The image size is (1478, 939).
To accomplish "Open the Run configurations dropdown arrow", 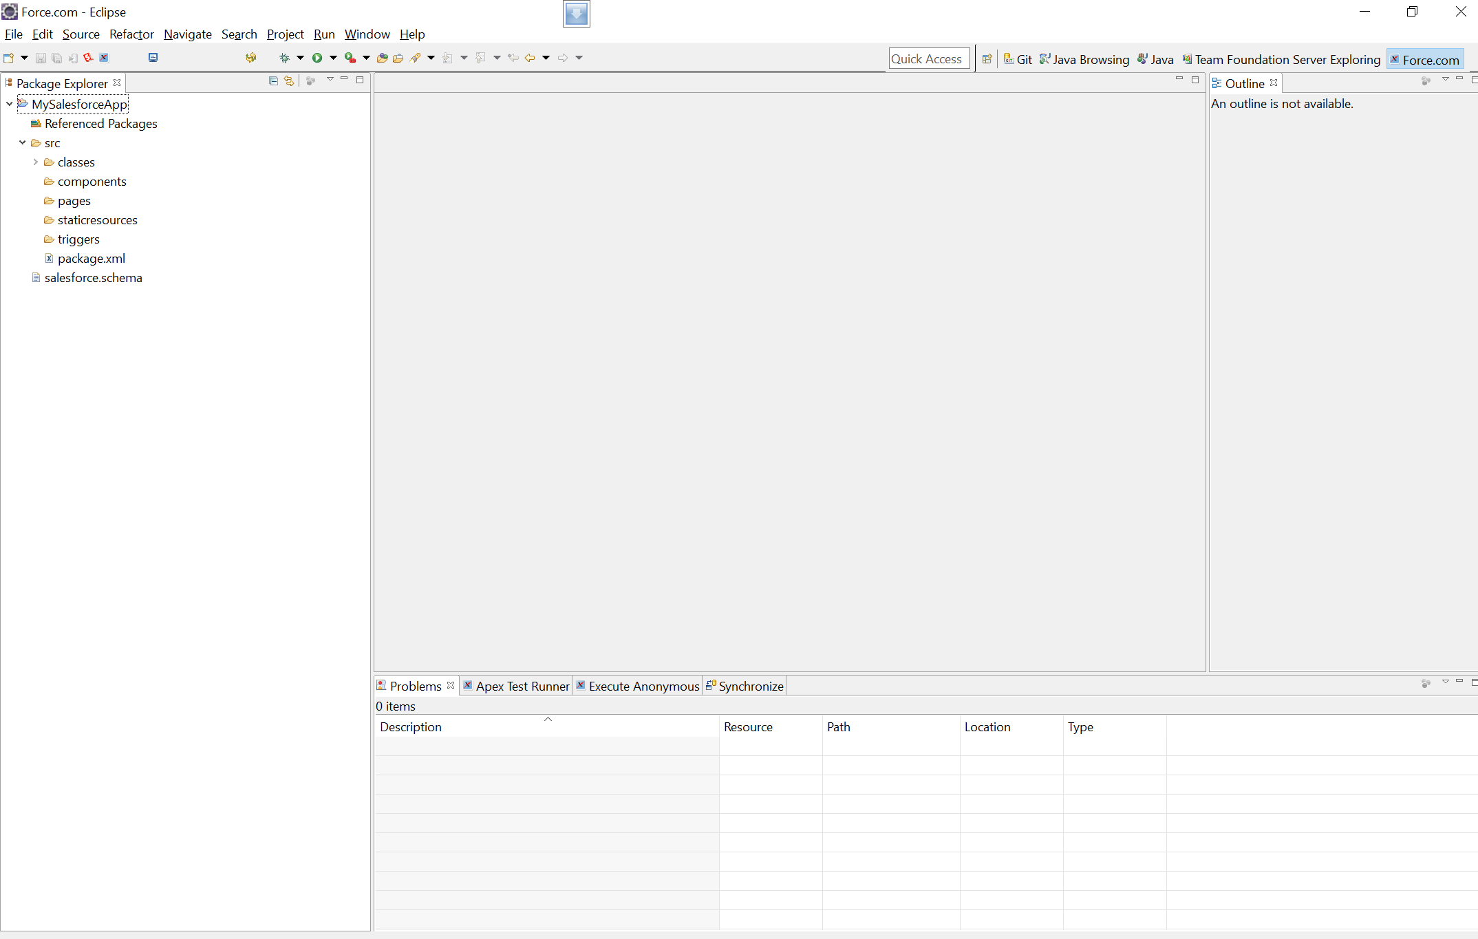I will coord(333,58).
